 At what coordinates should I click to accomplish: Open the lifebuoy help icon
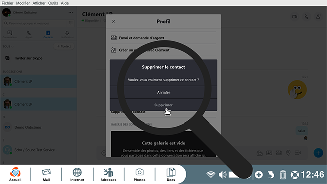[x=295, y=175]
